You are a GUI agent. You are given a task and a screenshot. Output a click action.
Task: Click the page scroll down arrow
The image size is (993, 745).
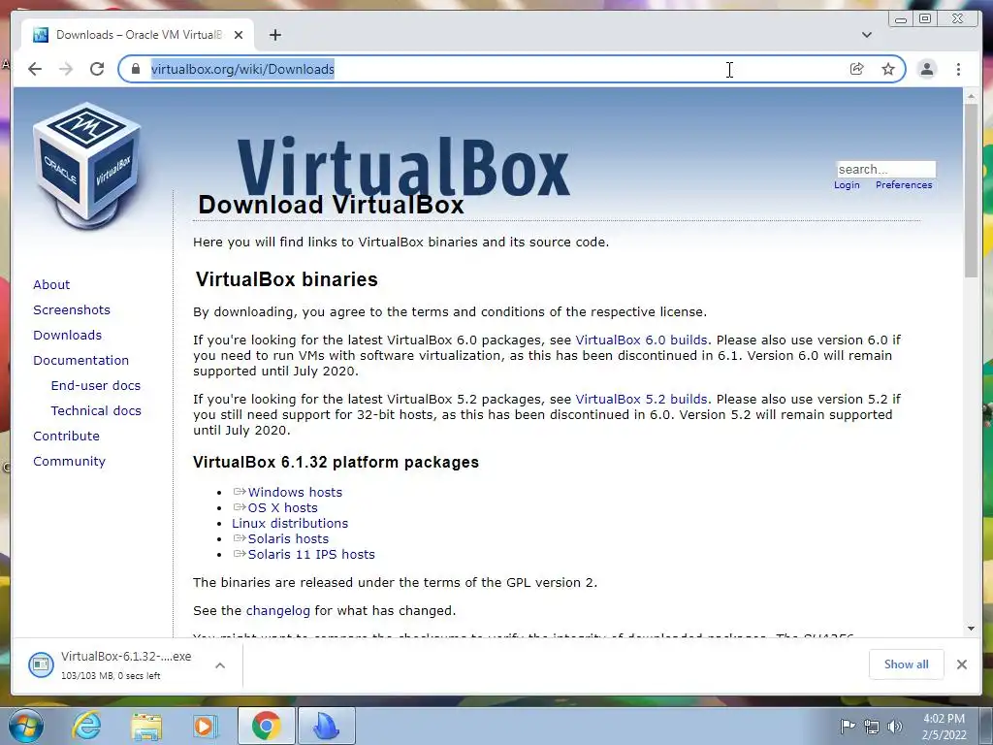(x=971, y=629)
